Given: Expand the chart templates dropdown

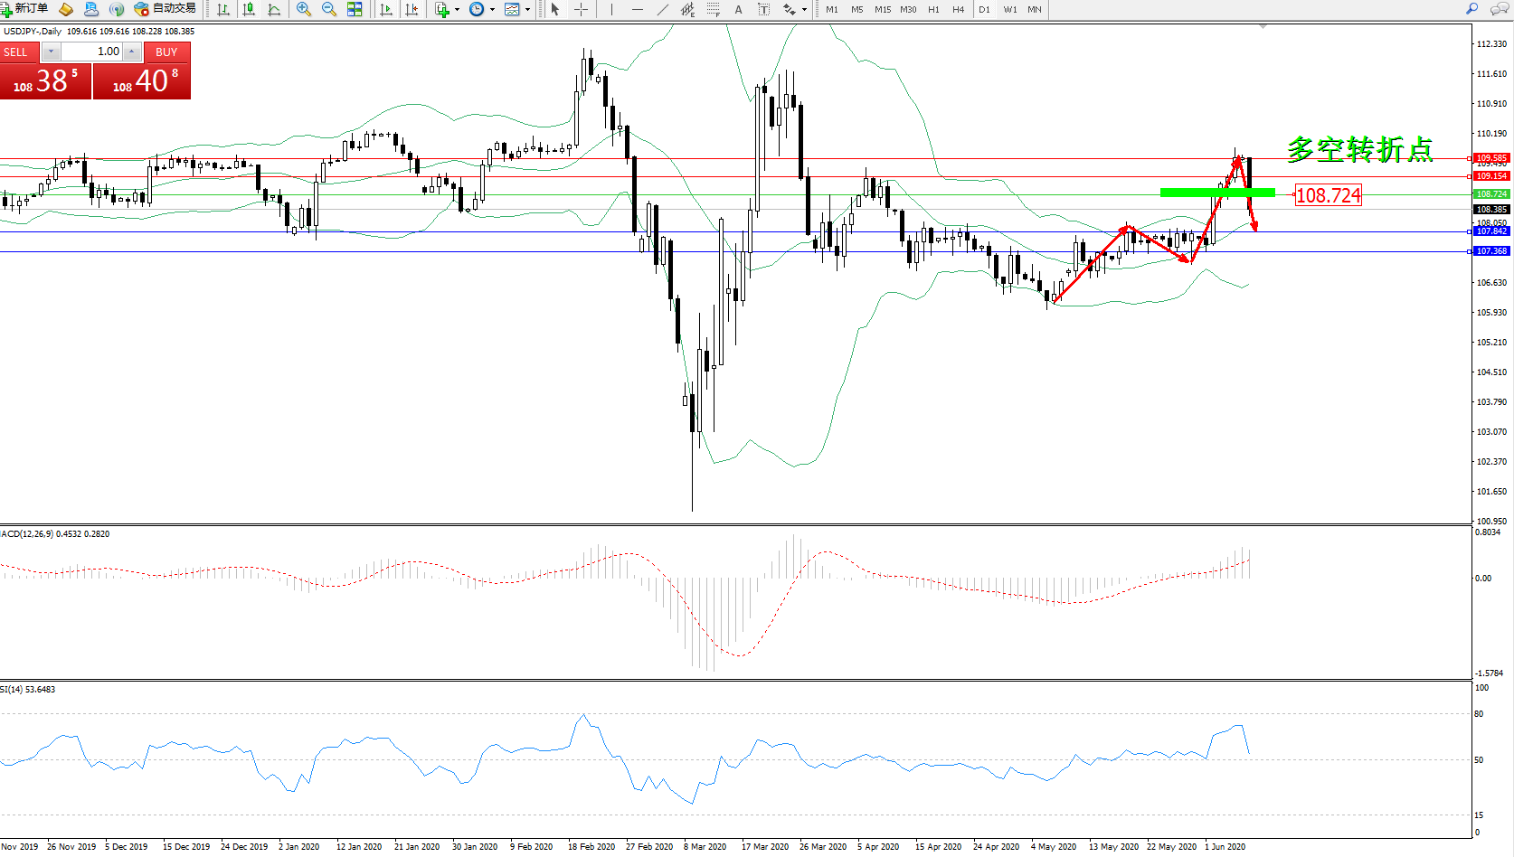Looking at the screenshot, I should coord(527,10).
